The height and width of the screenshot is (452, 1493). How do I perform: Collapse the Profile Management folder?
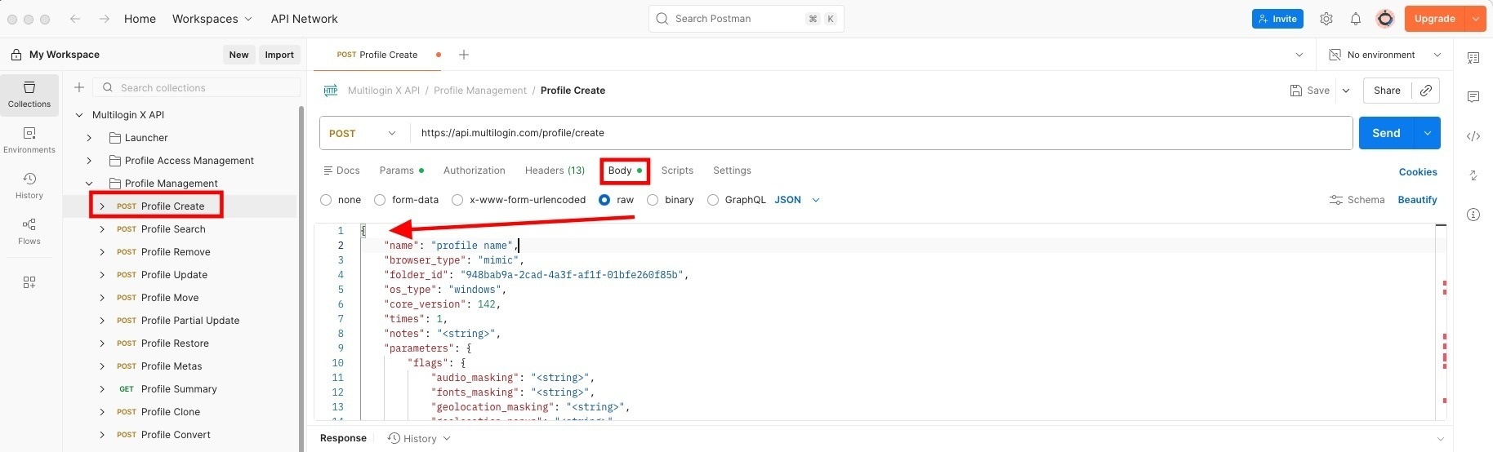[90, 184]
